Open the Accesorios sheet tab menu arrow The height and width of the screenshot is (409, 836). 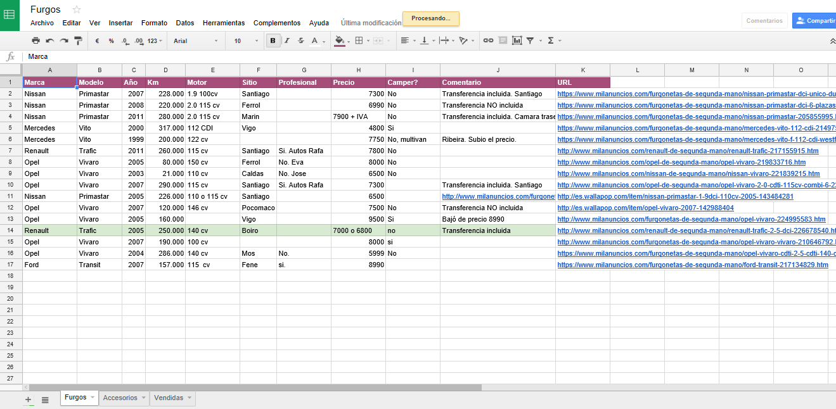(143, 398)
